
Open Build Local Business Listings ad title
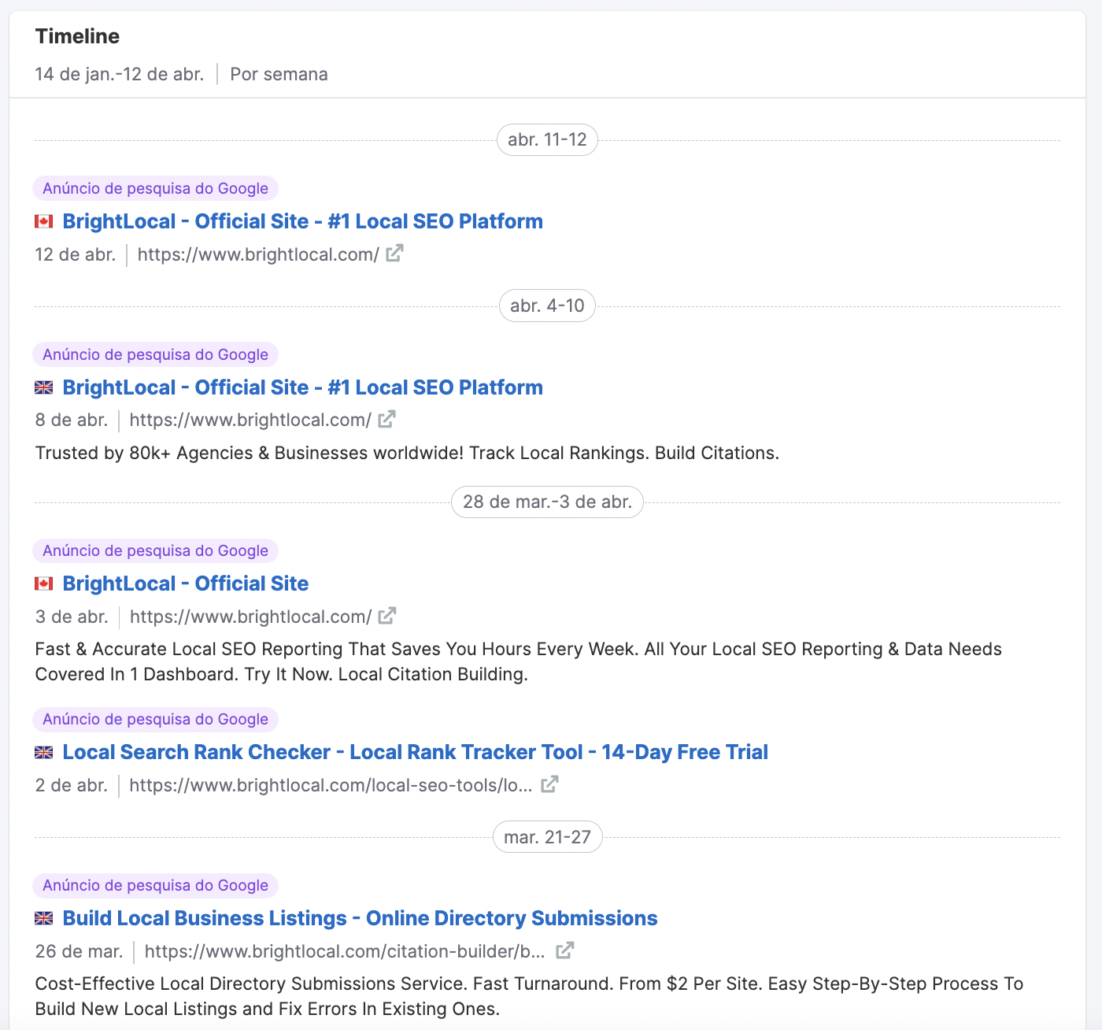360,918
